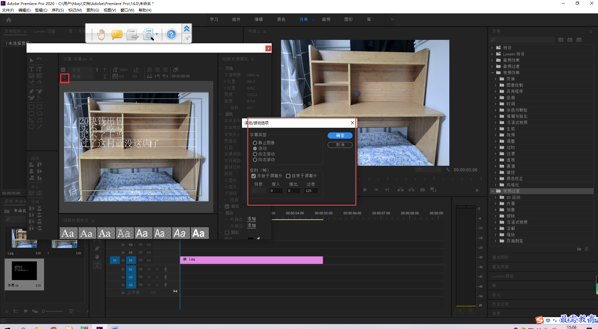Click the Home icon
This screenshot has height=329, width=598.
[x=9, y=20]
